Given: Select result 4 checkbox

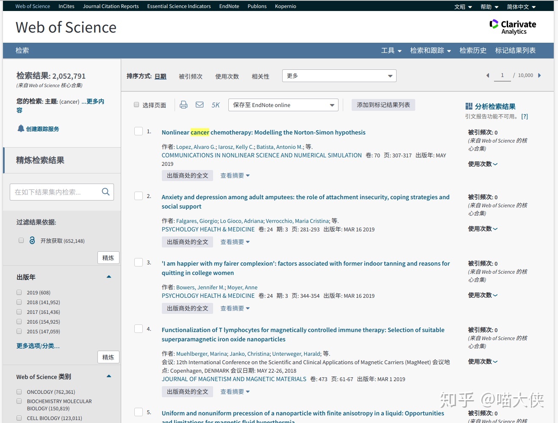Looking at the screenshot, I should pos(139,329).
